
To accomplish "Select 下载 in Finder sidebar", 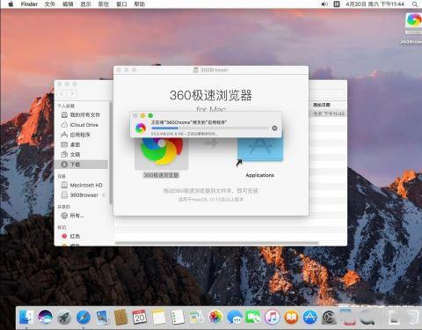I will [x=81, y=165].
